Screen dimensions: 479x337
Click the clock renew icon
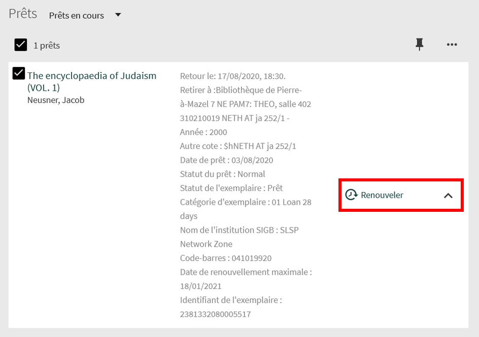(x=351, y=195)
